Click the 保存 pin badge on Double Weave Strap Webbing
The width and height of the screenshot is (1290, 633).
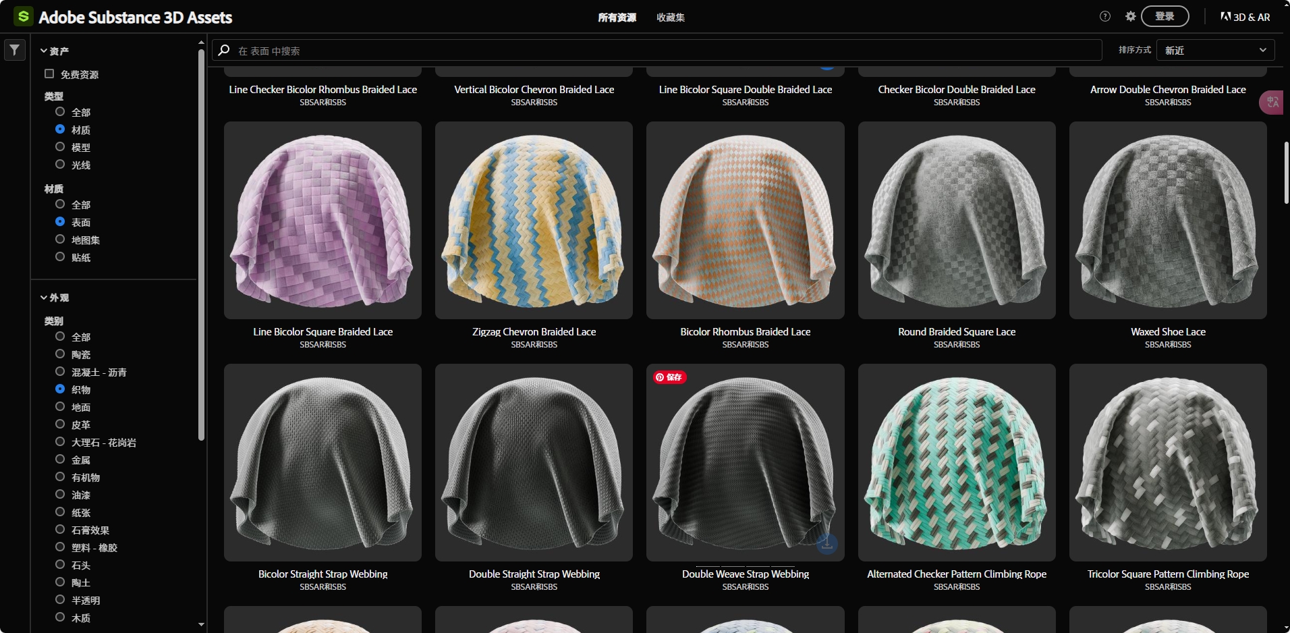point(669,377)
